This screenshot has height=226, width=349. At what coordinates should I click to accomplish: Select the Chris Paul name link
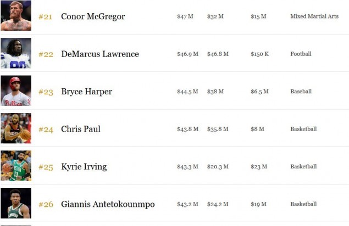(81, 129)
